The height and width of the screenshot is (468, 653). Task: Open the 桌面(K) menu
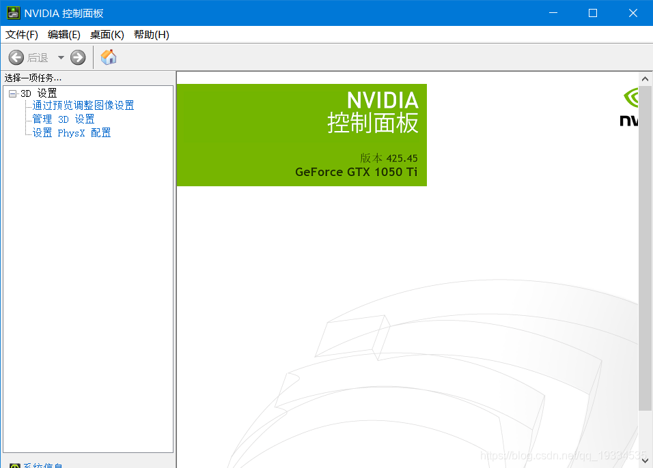tap(107, 35)
